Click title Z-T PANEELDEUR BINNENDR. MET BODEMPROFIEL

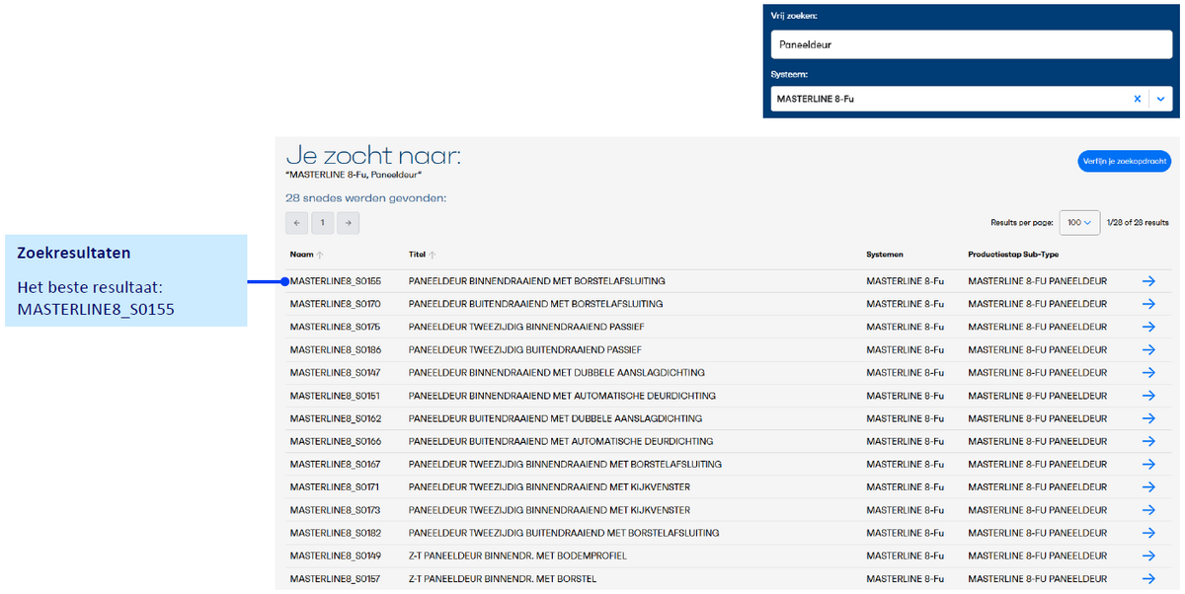pos(517,556)
